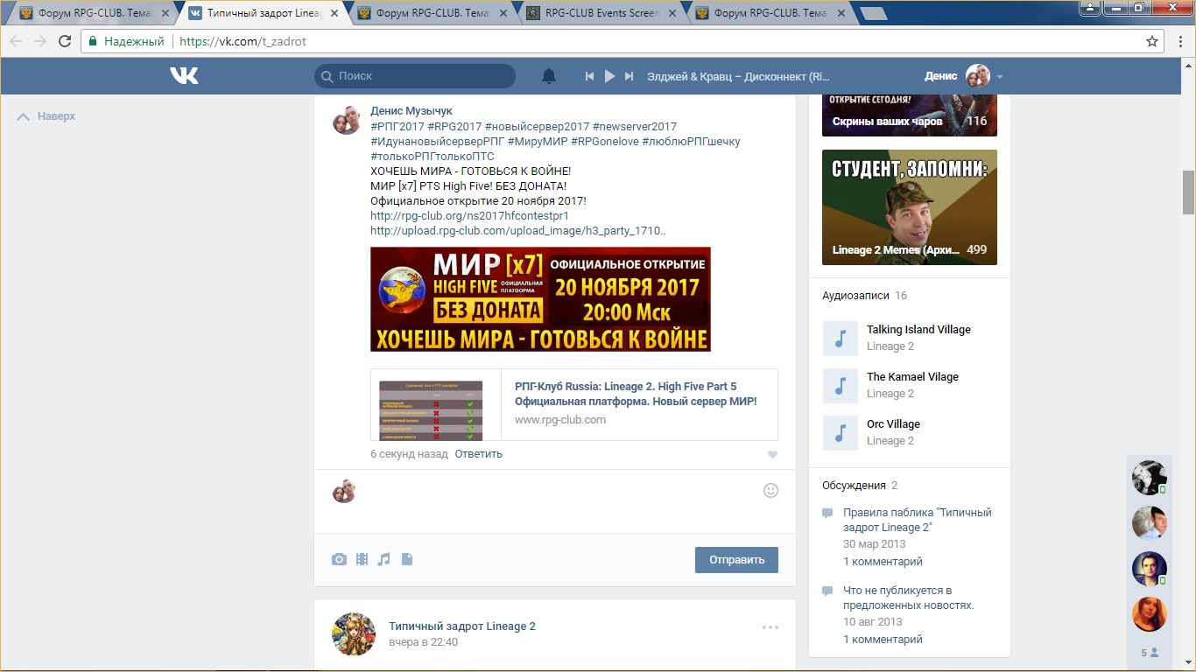
Task: Open the РПГ-Клуб Russia link preview title
Action: tap(636, 394)
